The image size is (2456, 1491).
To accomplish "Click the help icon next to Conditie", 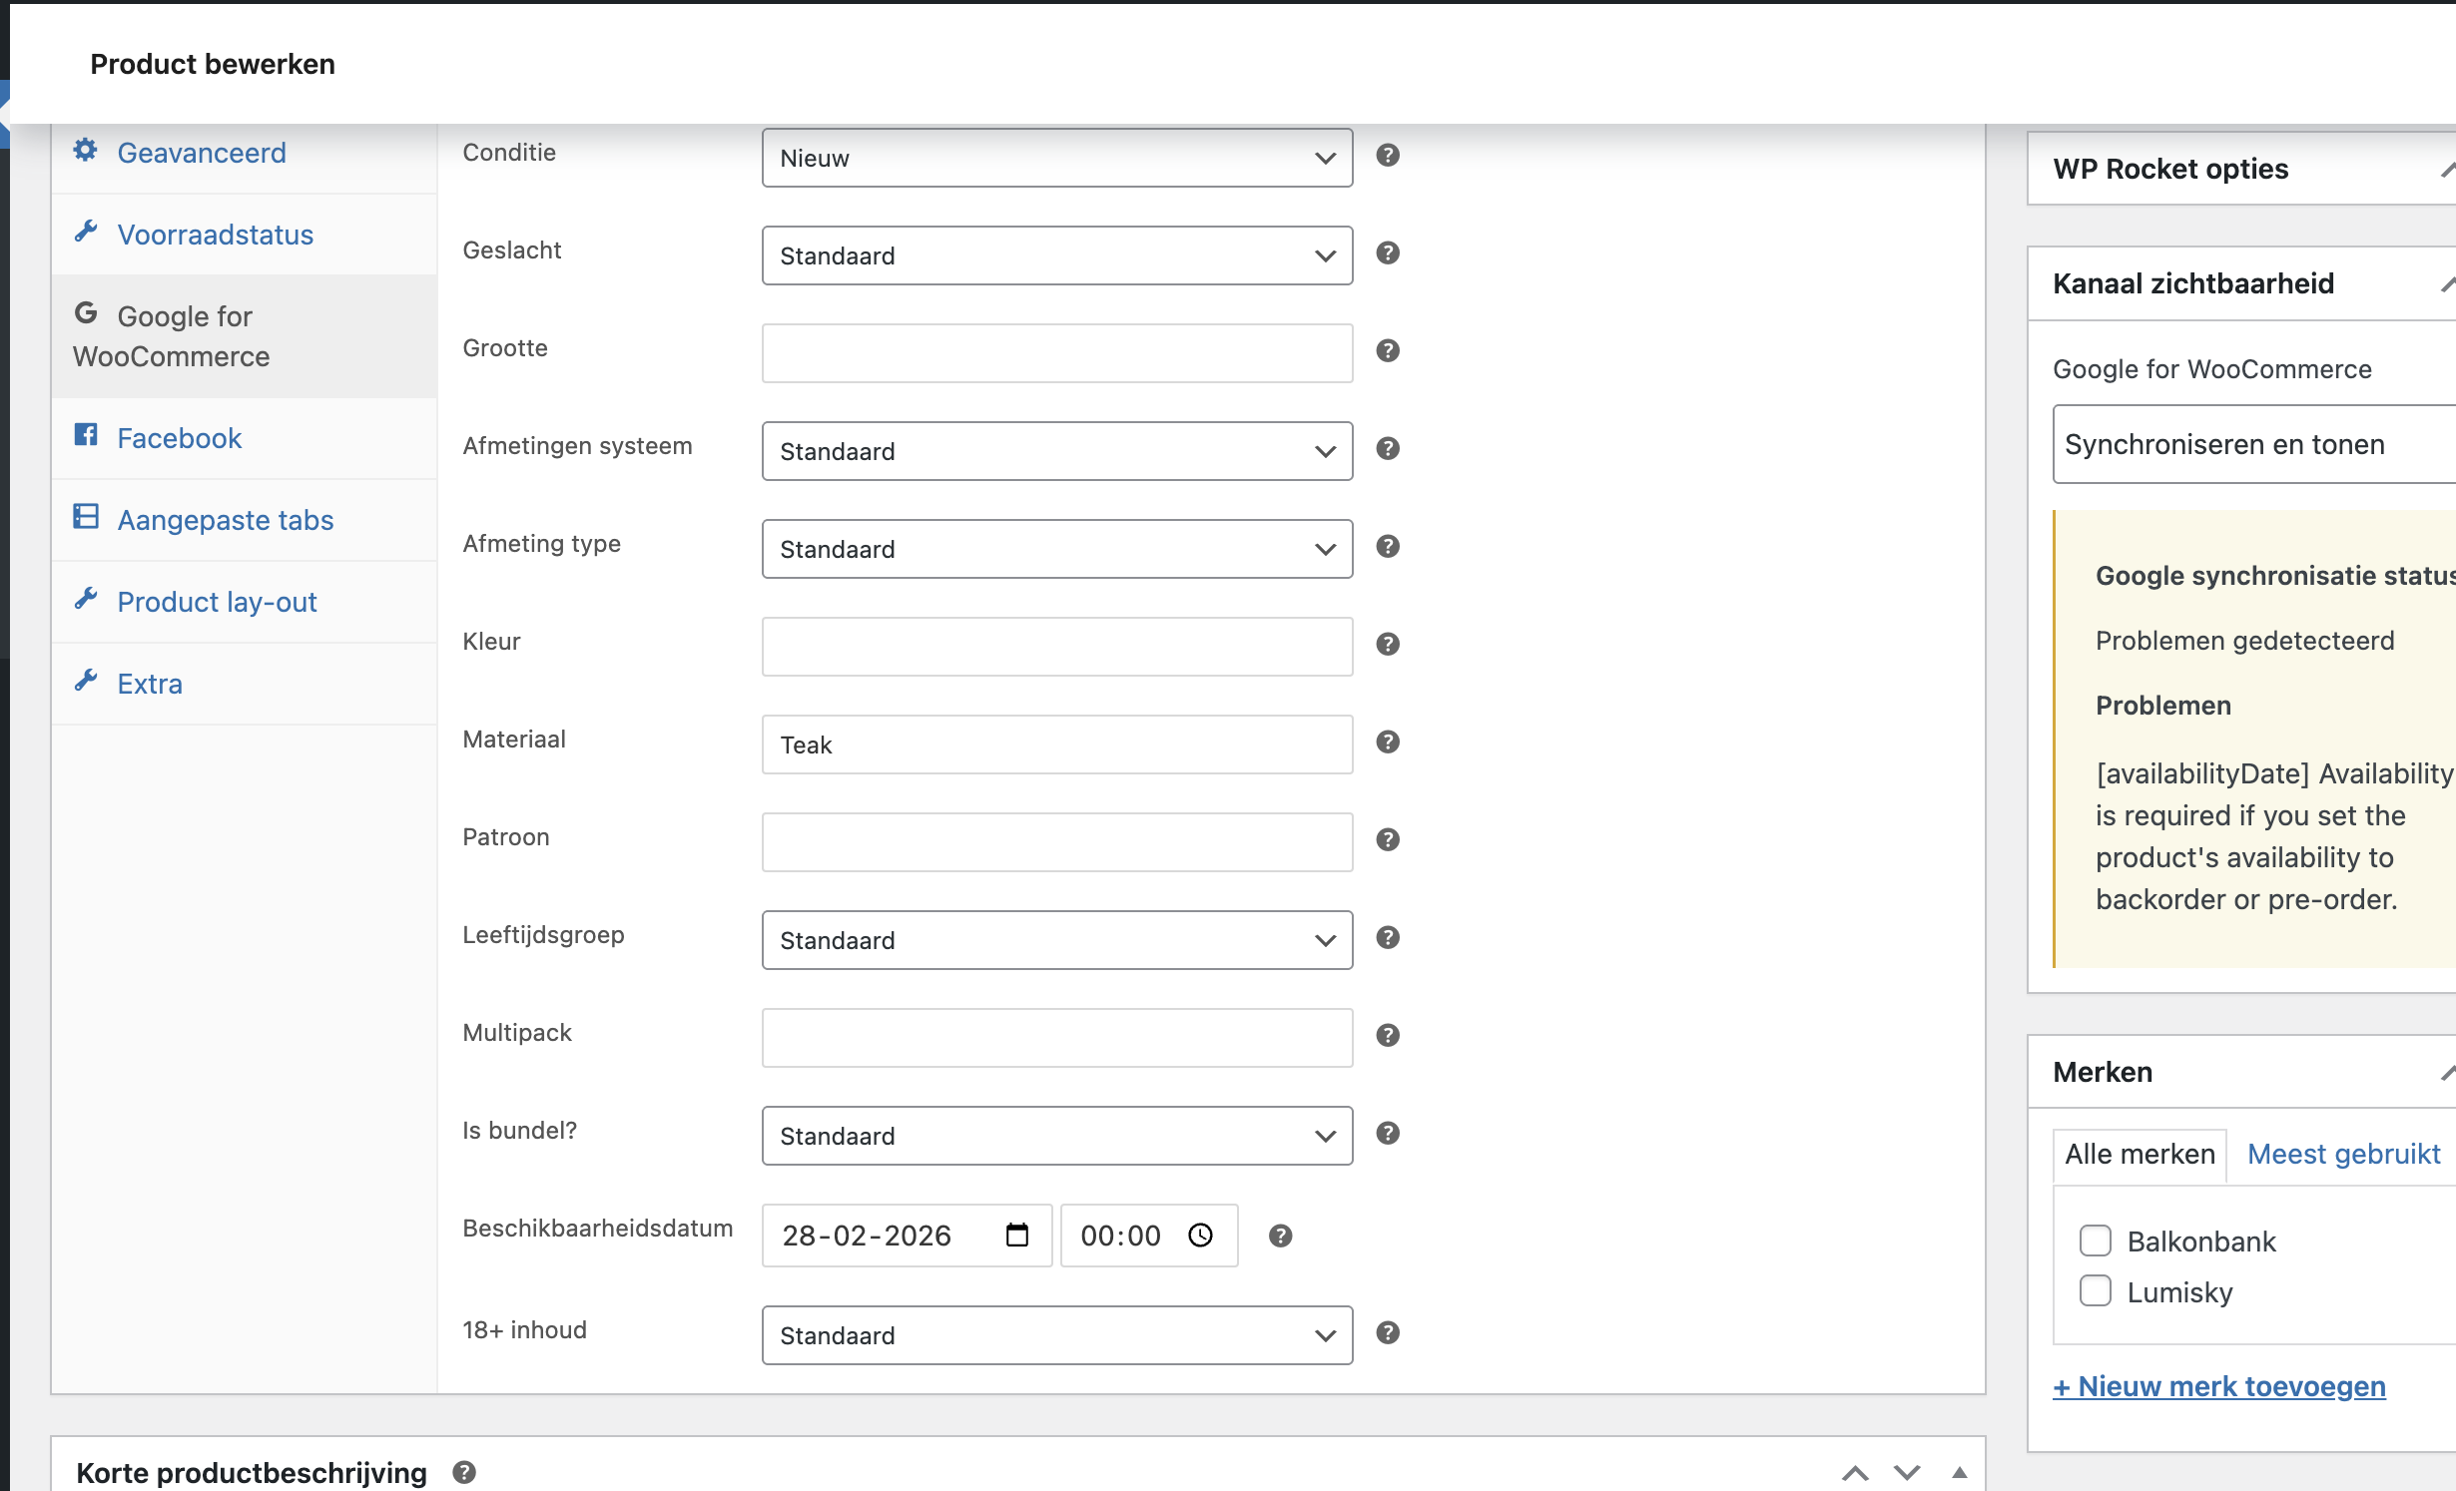I will [x=1388, y=156].
